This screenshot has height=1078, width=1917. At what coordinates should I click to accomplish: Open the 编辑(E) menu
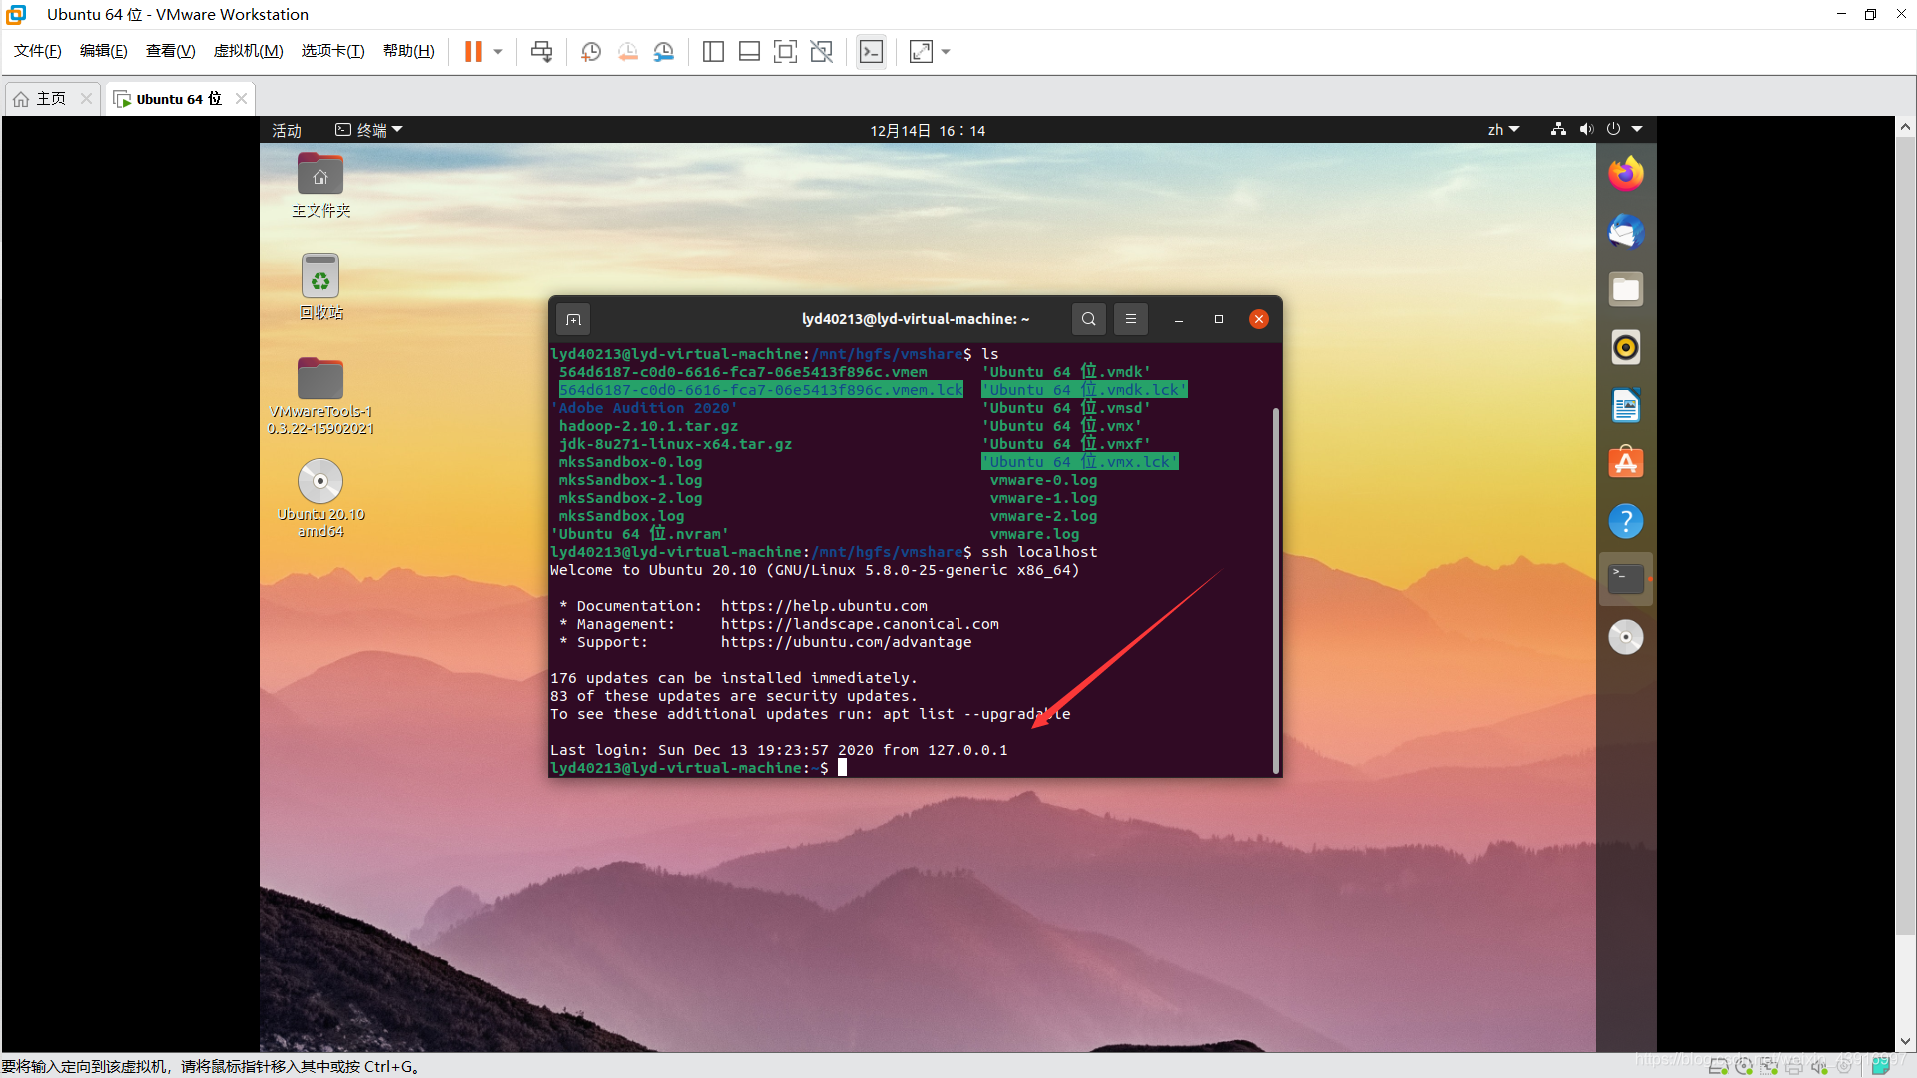coord(104,51)
